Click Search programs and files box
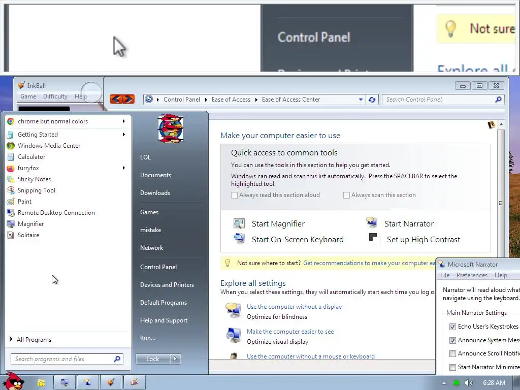This screenshot has height=390, width=520. point(67,359)
